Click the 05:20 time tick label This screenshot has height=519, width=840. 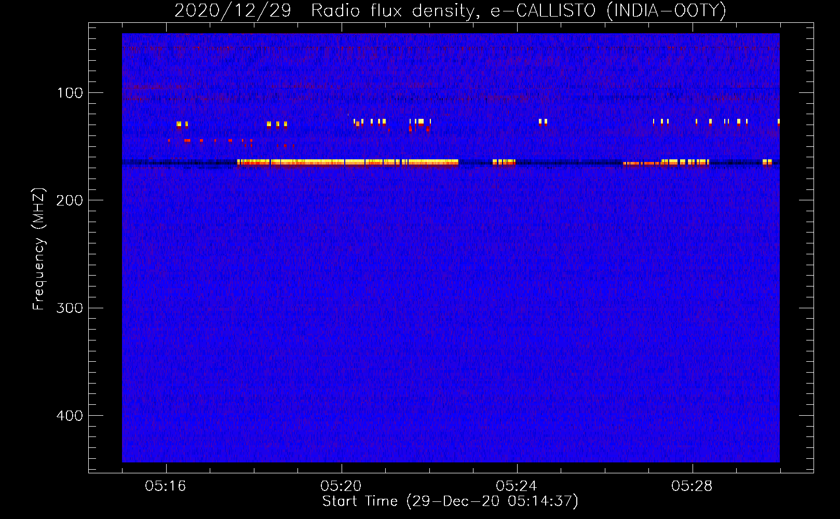[x=341, y=486]
